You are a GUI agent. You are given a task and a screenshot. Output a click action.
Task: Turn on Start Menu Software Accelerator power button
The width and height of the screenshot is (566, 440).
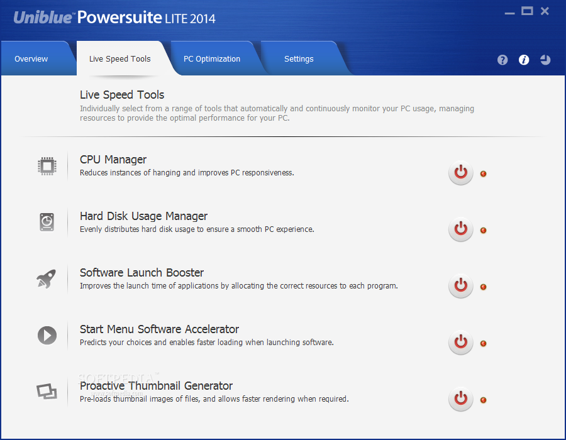pos(460,342)
